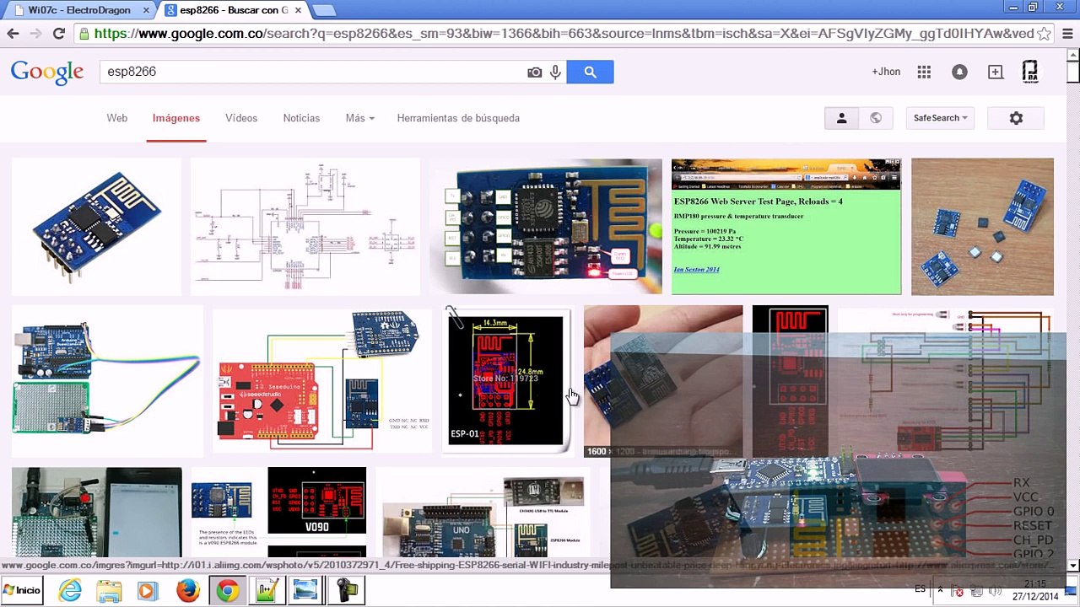Click the browser forward arrow
Screen dimensions: 1080x607
35,34
